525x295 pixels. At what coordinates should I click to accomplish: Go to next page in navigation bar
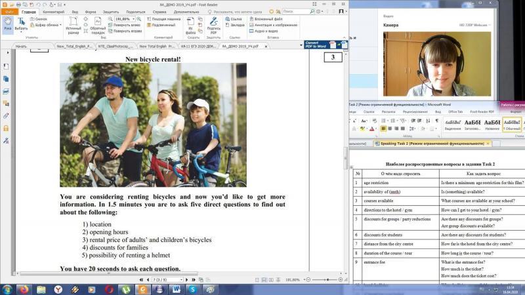click(x=187, y=280)
